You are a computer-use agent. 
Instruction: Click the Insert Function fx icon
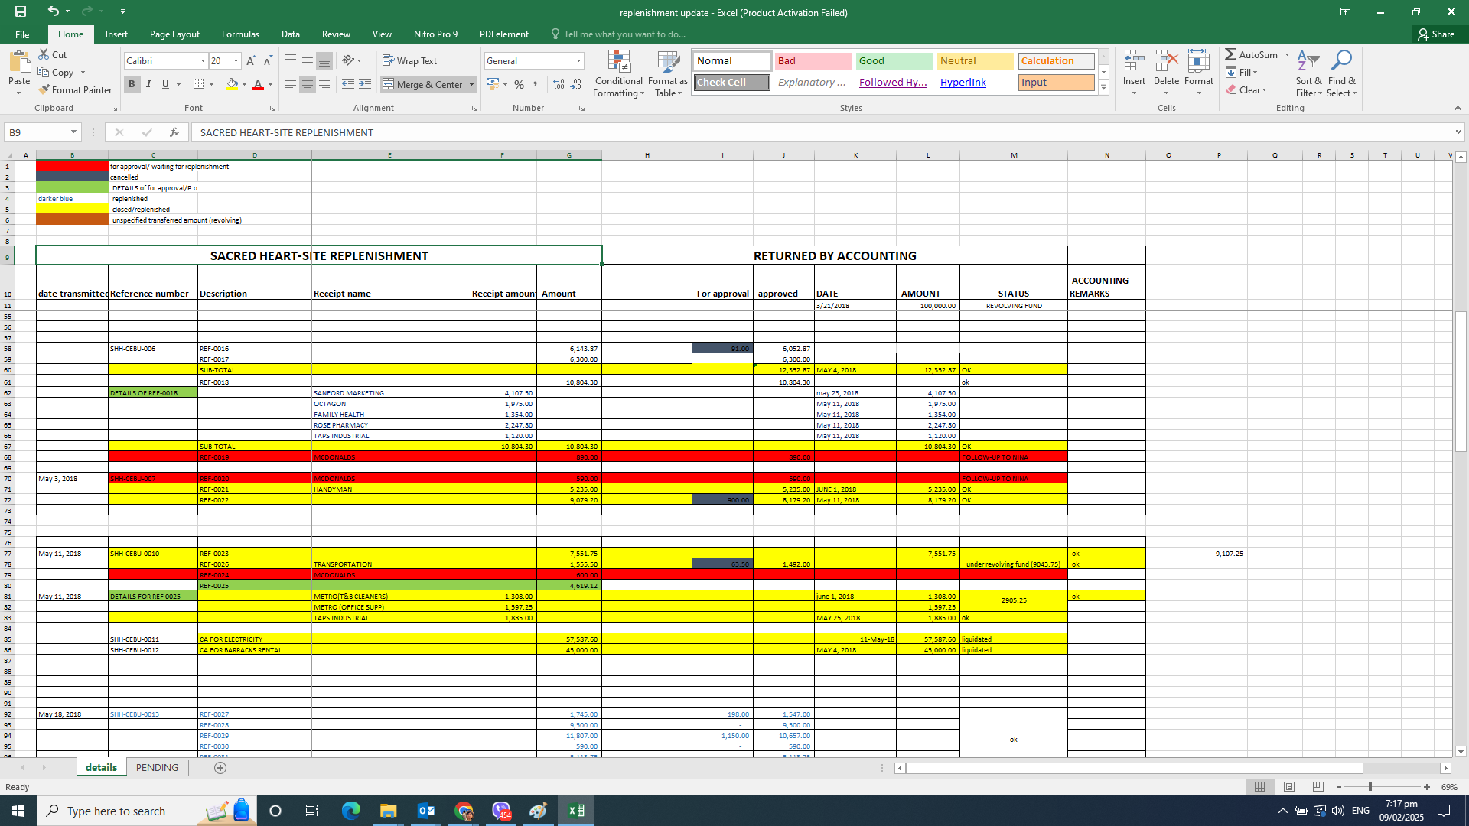coord(174,132)
